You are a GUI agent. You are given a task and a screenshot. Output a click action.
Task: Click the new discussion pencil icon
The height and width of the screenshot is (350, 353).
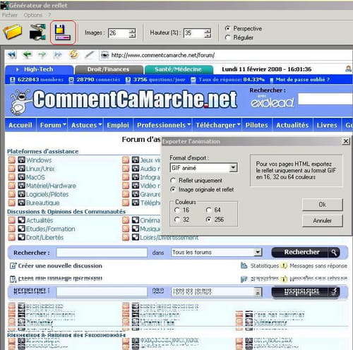[13, 266]
